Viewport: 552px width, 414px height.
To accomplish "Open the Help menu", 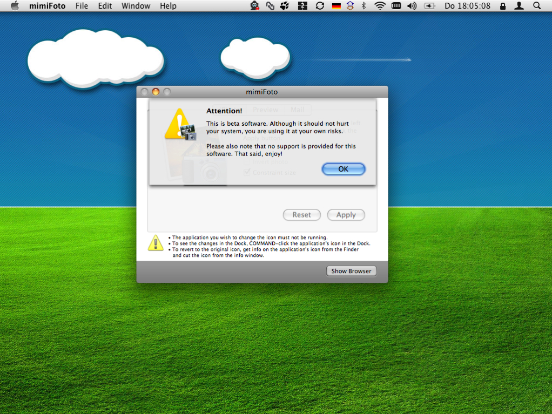I will coord(168,6).
